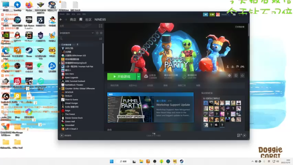The image size is (293, 165).
Task: Toggle ready-to-play filter icon
Action: point(101,33)
